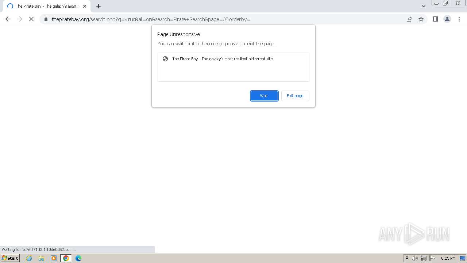Click the clock showing 8:25 PM

448,258
